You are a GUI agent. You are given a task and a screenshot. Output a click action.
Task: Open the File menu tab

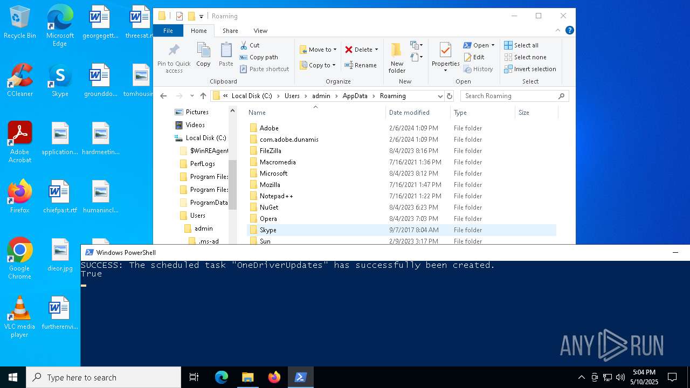click(168, 31)
